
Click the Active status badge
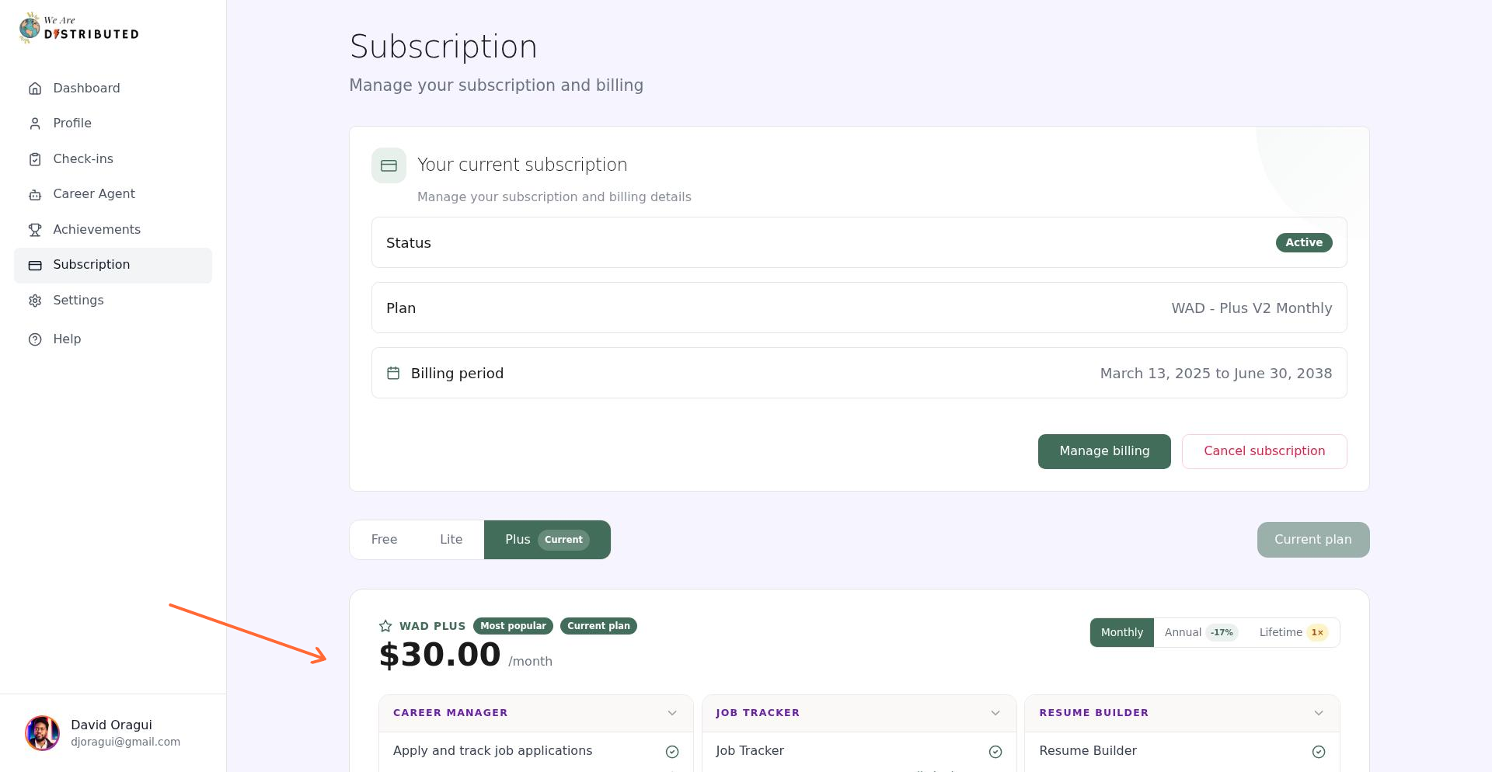point(1304,243)
